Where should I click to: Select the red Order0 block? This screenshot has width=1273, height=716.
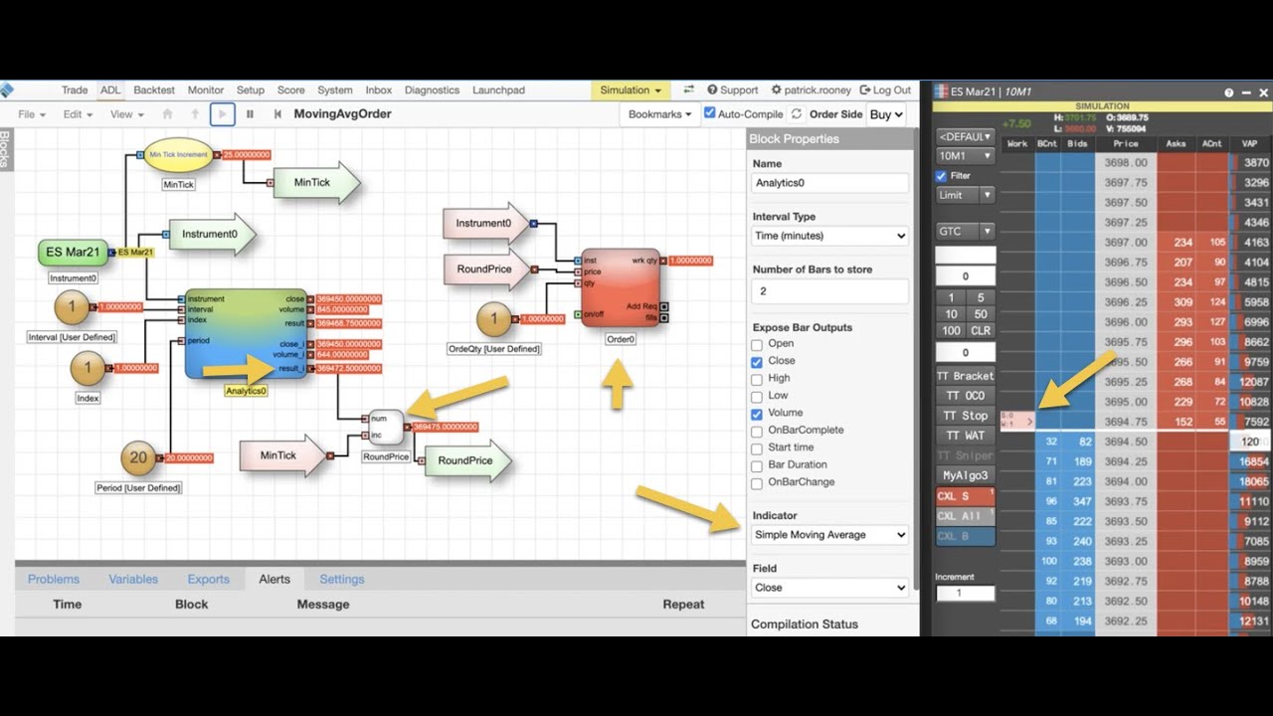(621, 288)
